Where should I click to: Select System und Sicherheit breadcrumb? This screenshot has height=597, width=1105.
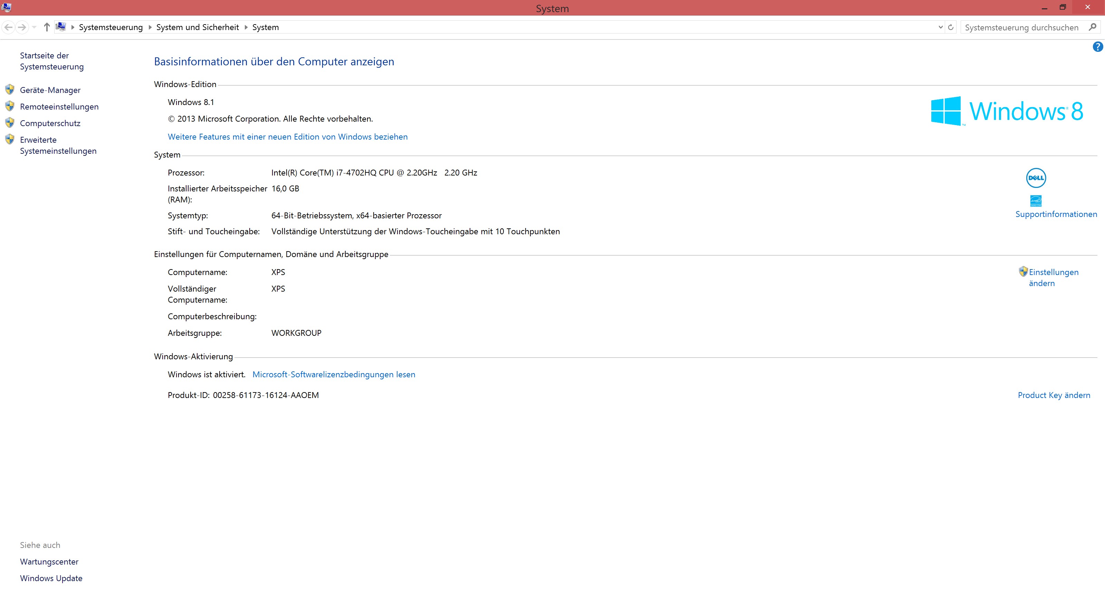197,27
